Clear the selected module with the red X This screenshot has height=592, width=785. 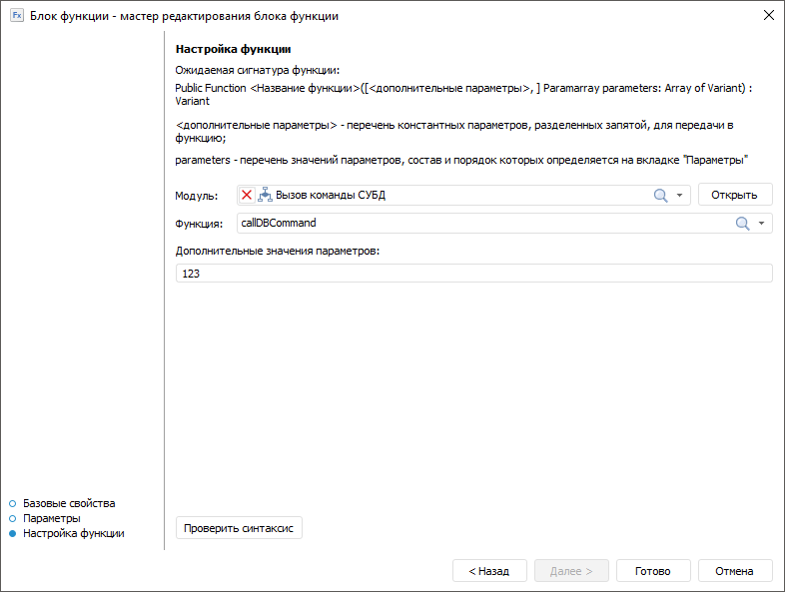247,196
